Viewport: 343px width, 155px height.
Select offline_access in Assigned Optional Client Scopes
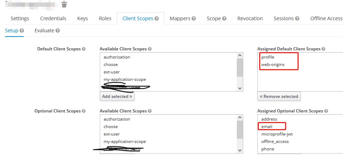[275, 142]
